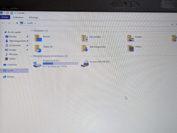Image resolution: width=177 pixels, height=133 pixels.
Task: Select the Disque local (C:) drive icon
Action: tap(37, 64)
